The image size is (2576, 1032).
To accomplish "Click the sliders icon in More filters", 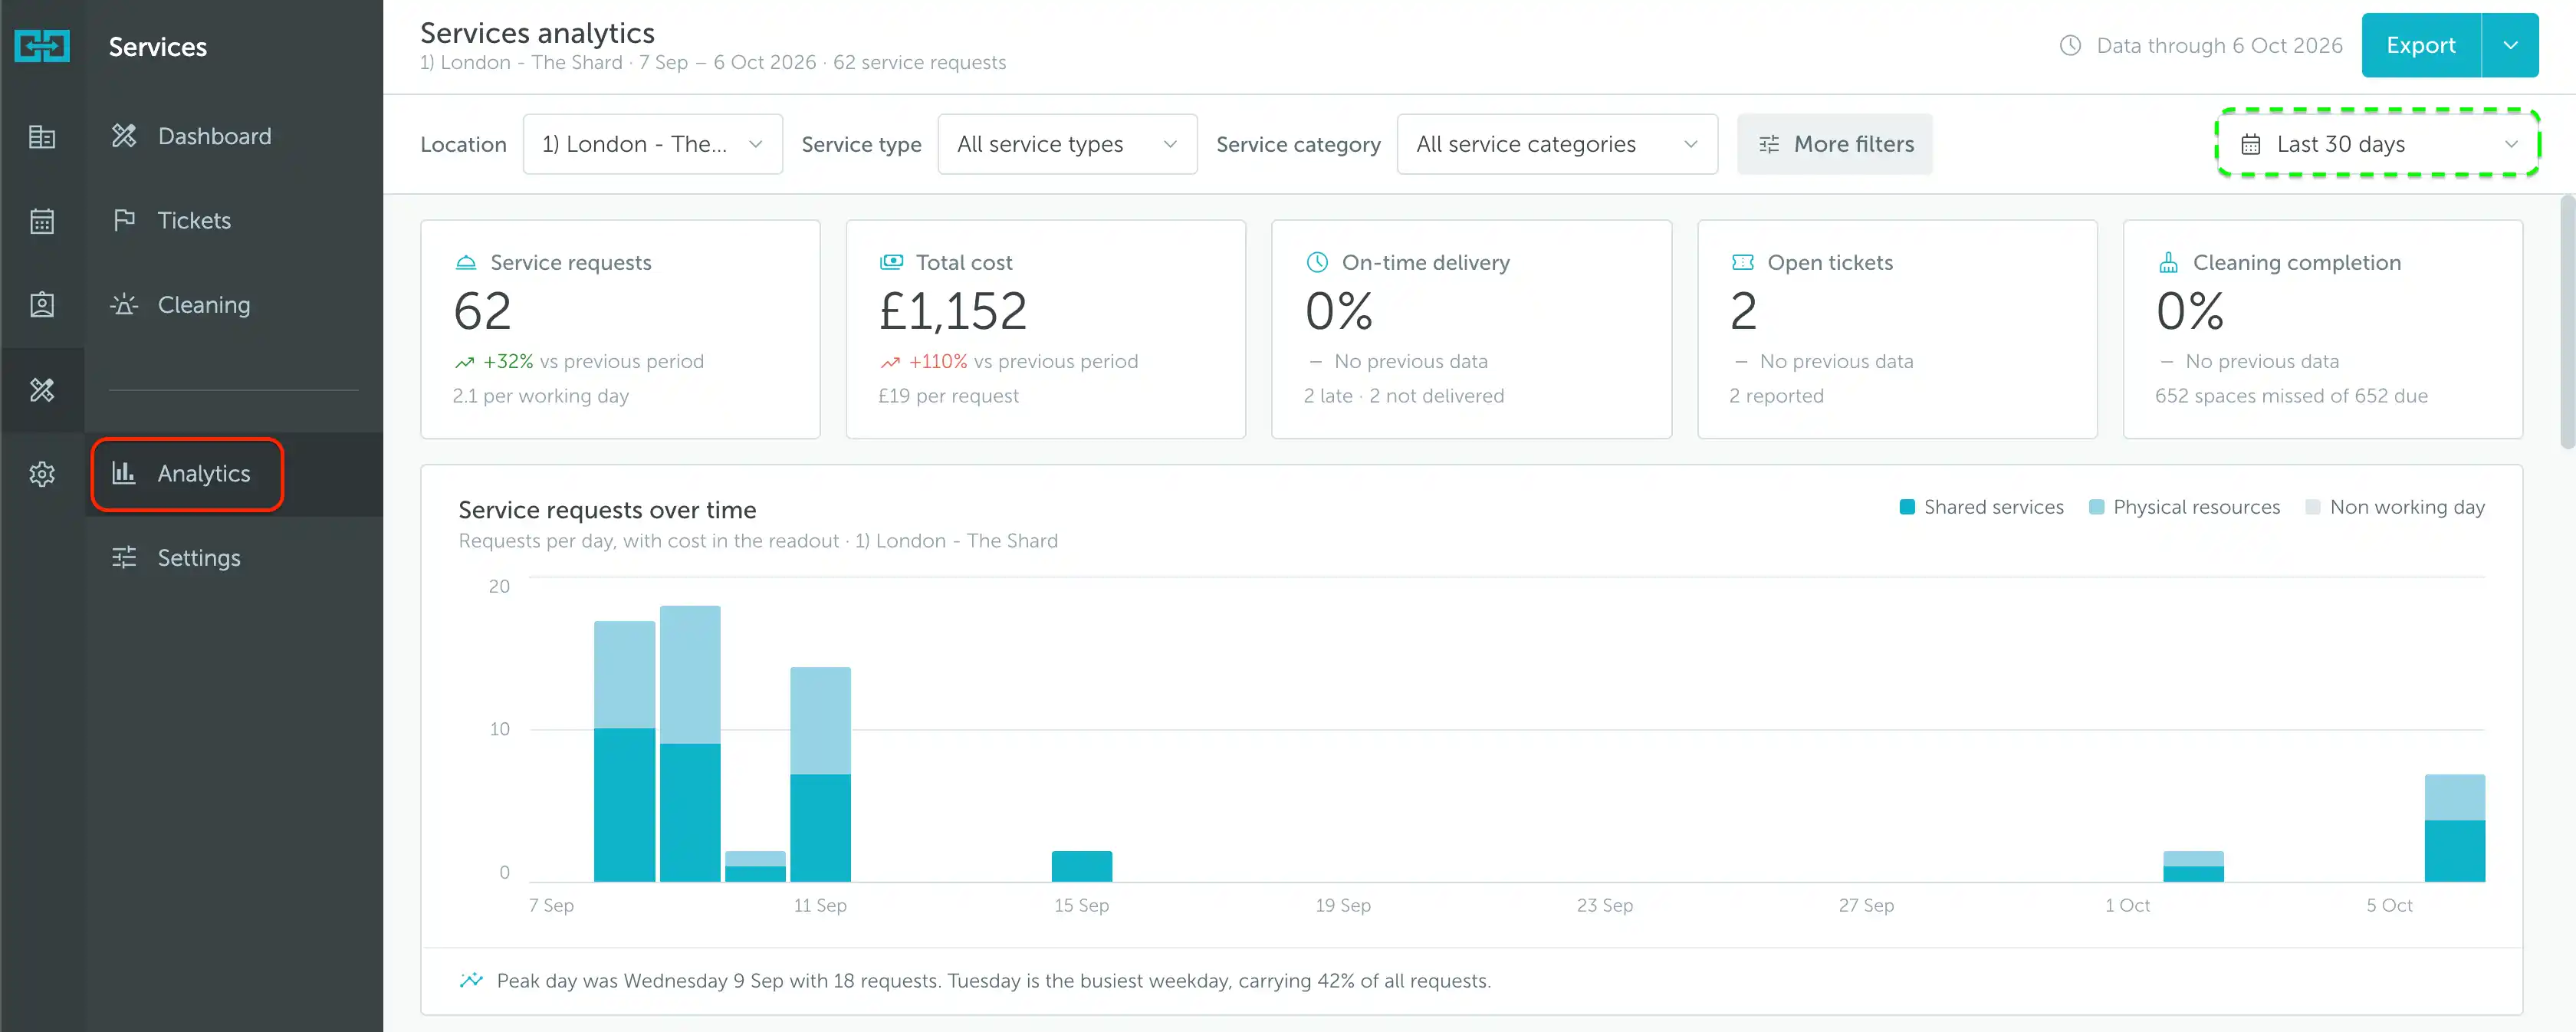I will coord(1768,145).
